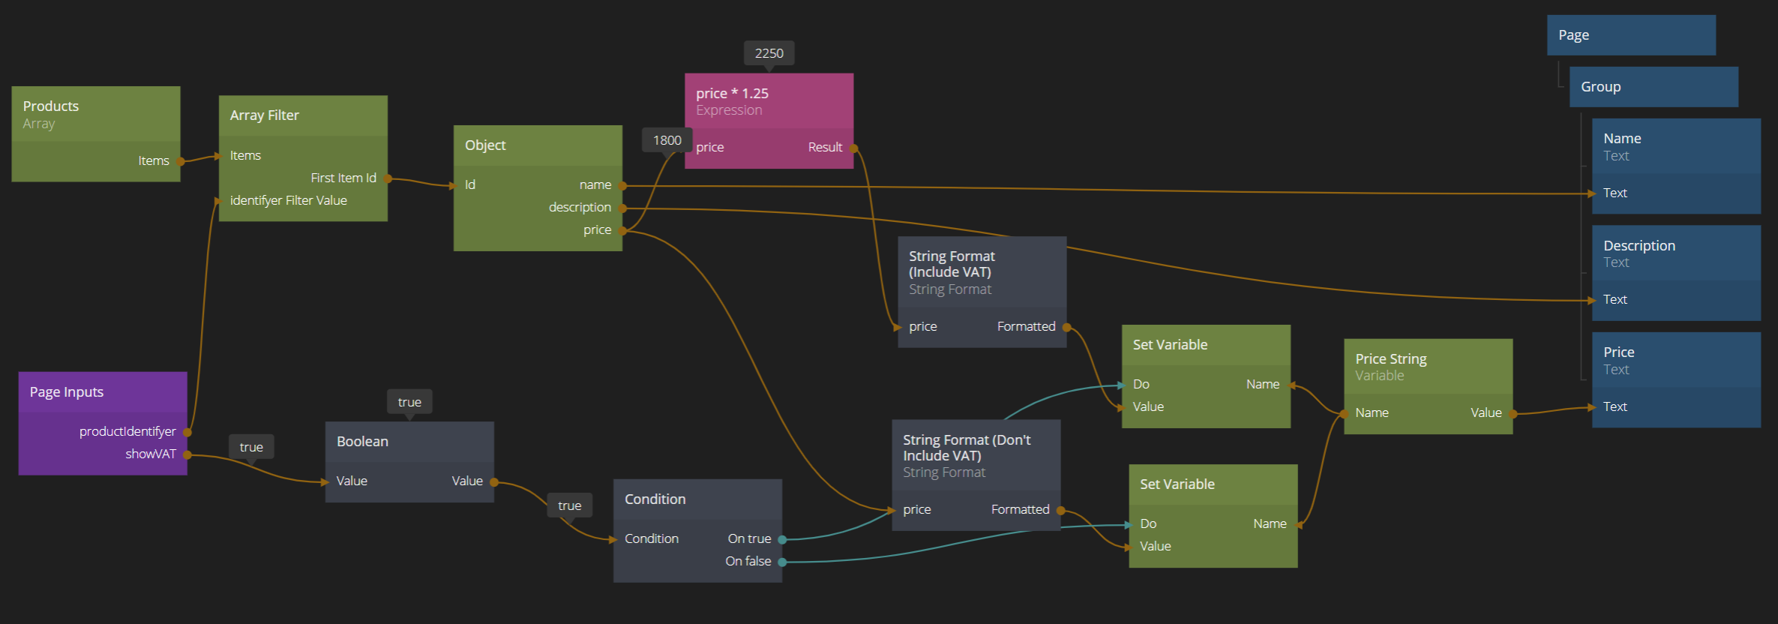The width and height of the screenshot is (1778, 624).
Task: Select the Products Array node
Action: (x=95, y=114)
